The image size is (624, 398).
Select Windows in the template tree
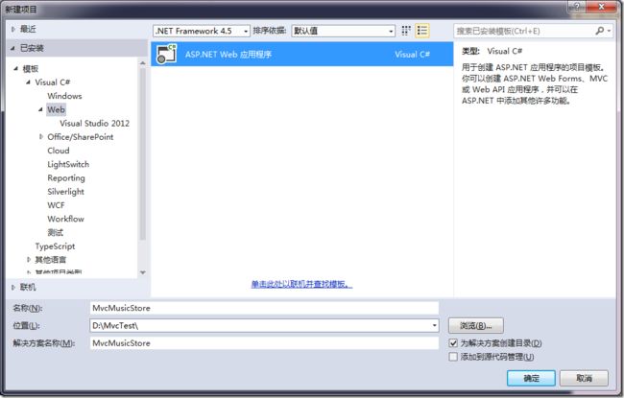64,96
